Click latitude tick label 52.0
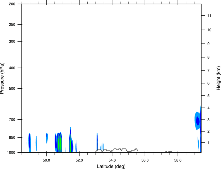221x169 pixels. click(x=79, y=160)
